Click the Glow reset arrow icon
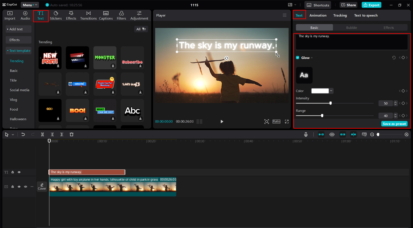413x228 pixels. click(394, 58)
